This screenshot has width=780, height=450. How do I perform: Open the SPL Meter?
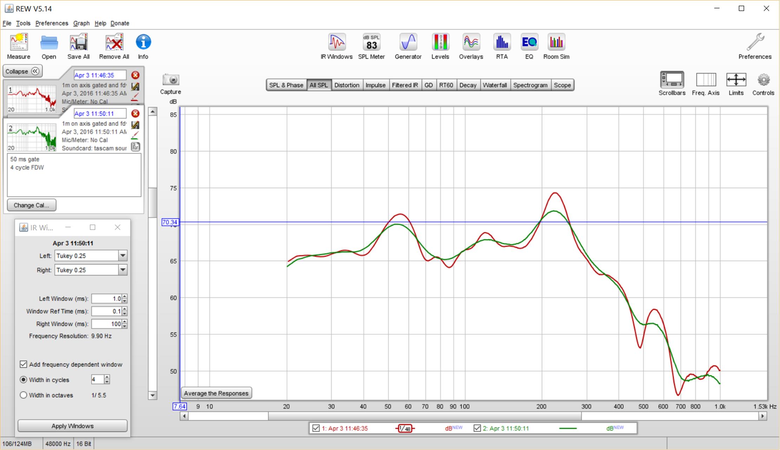[371, 46]
